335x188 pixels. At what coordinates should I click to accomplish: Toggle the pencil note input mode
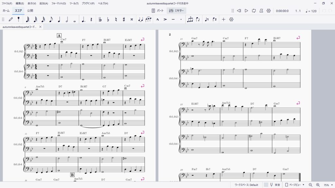(11, 20)
